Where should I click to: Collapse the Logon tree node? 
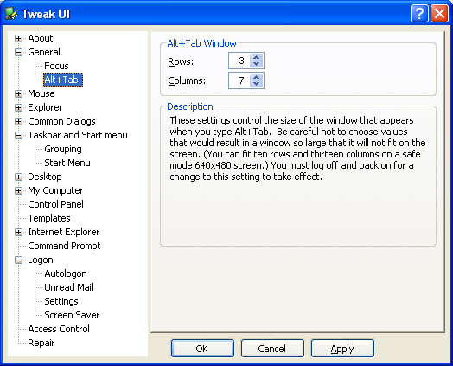click(18, 260)
